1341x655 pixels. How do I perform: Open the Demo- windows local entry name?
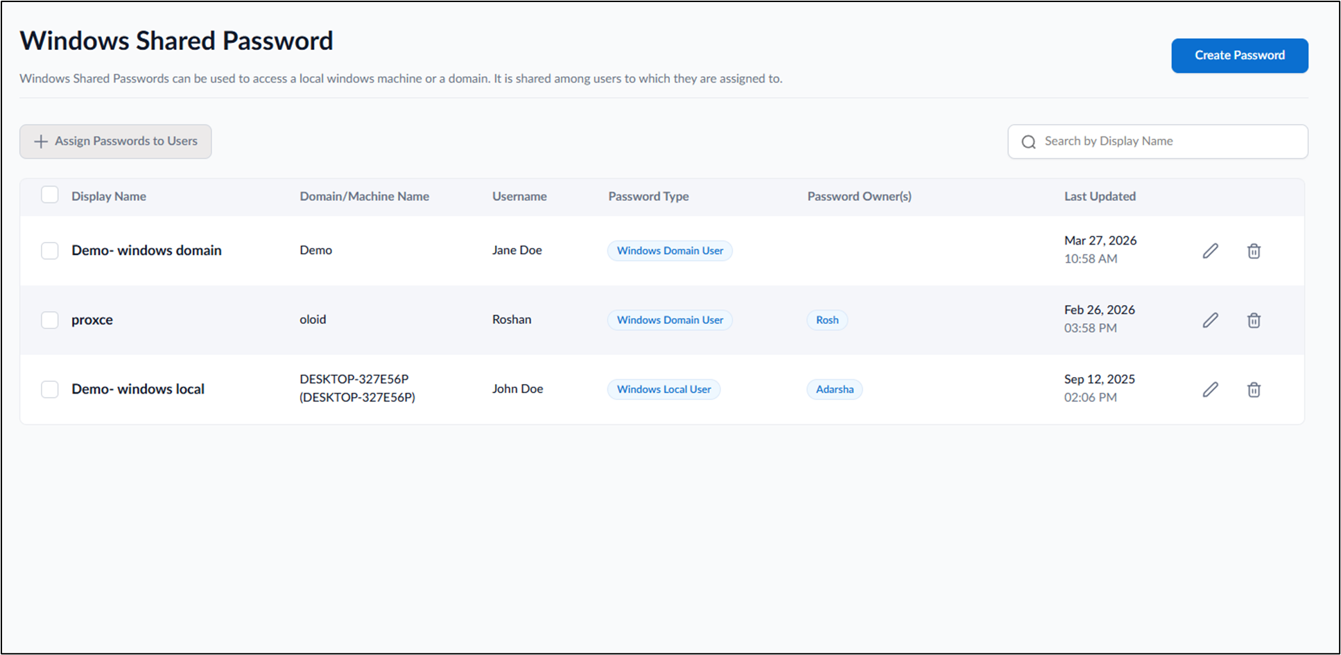point(138,389)
